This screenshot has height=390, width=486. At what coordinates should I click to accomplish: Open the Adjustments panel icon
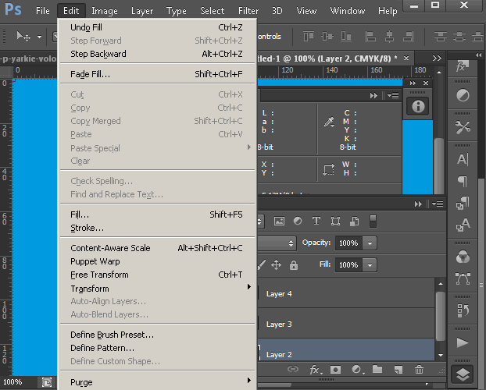[463, 95]
